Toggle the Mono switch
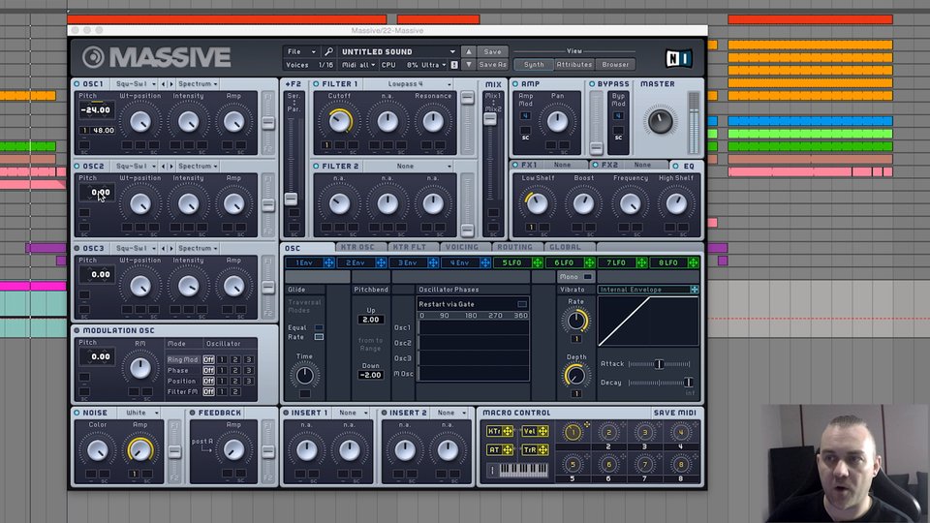 587,277
